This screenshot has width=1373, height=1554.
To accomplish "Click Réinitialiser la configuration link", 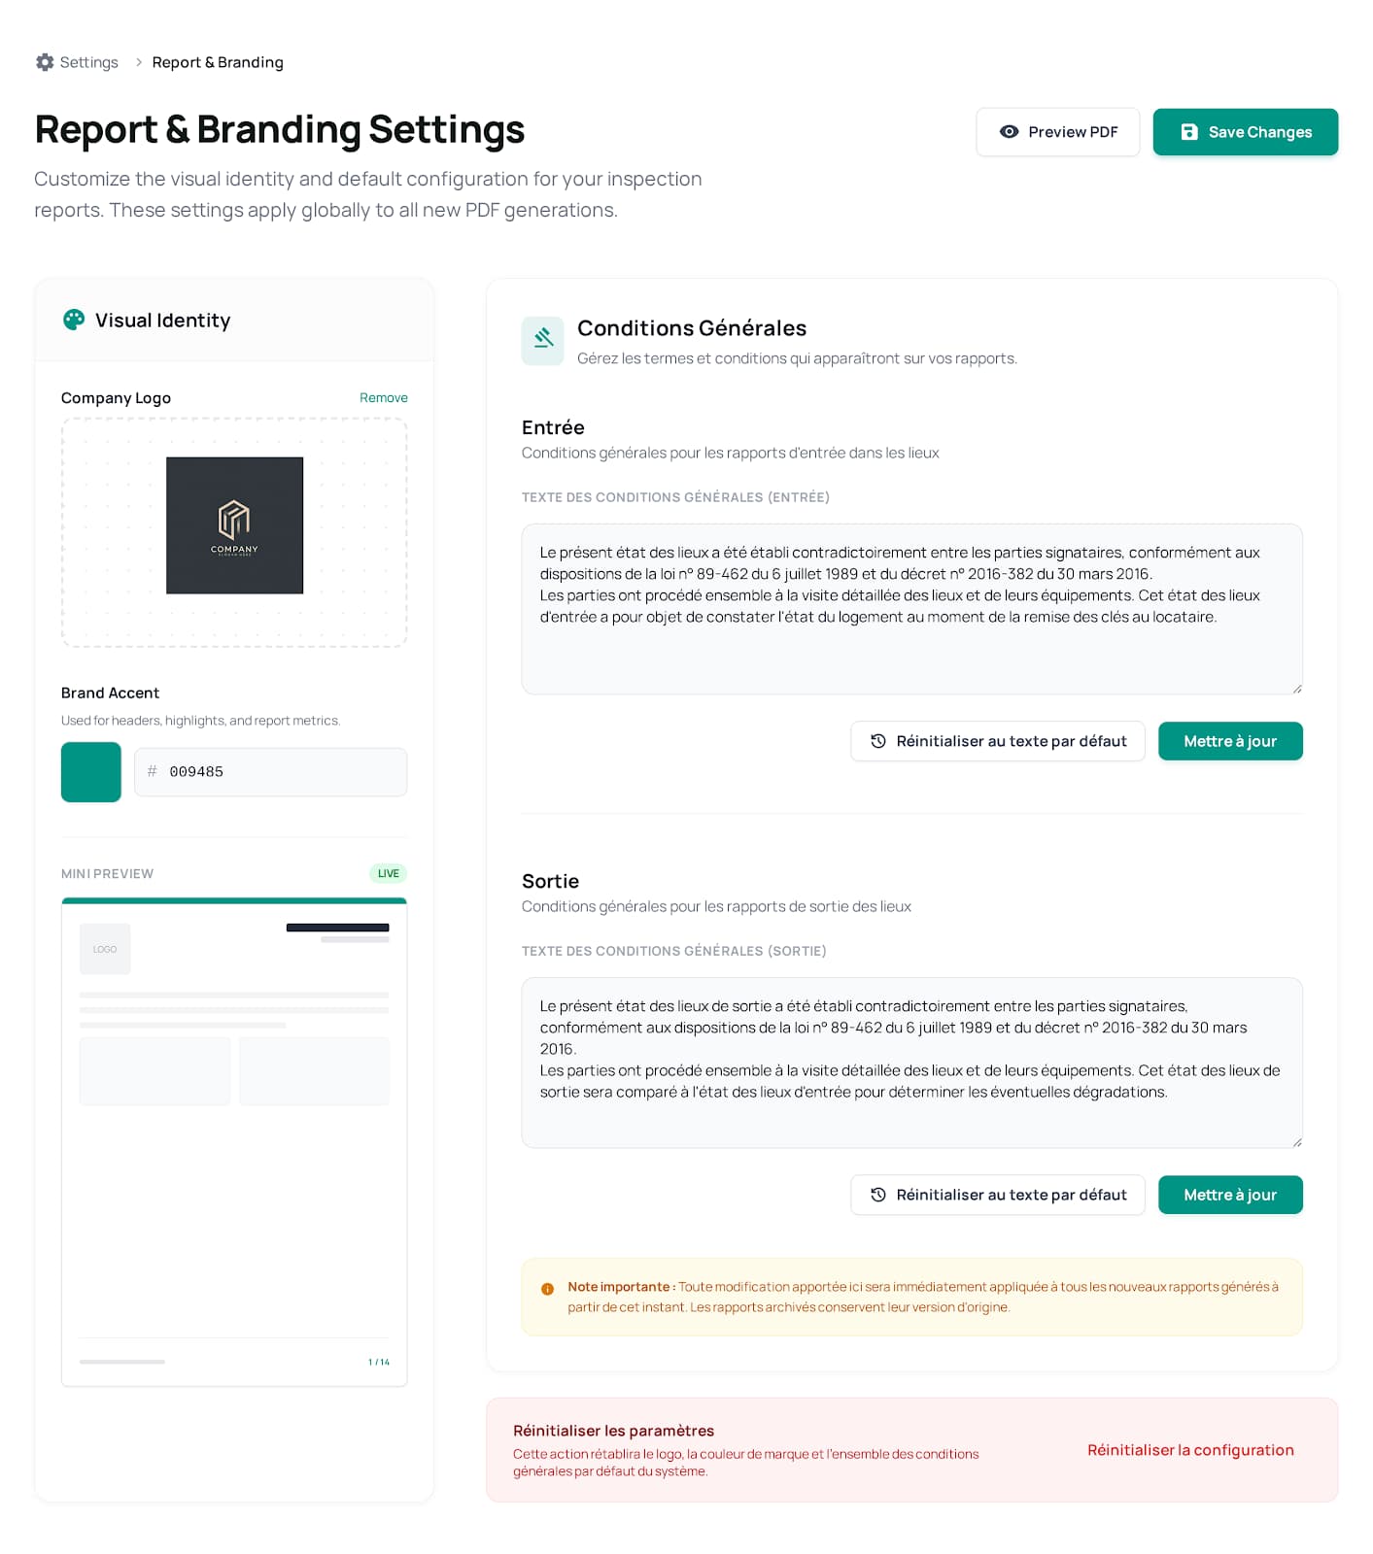I will pos(1189,1449).
